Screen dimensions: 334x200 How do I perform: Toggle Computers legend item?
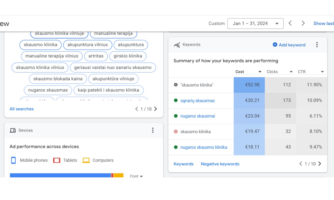pos(98,160)
